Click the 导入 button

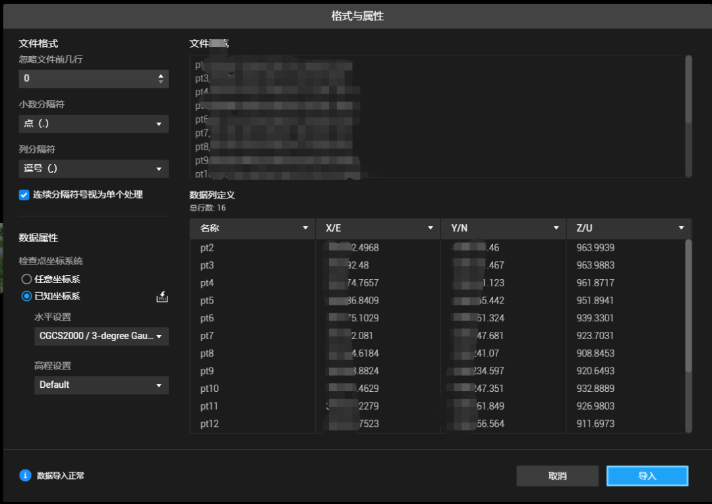coord(647,476)
